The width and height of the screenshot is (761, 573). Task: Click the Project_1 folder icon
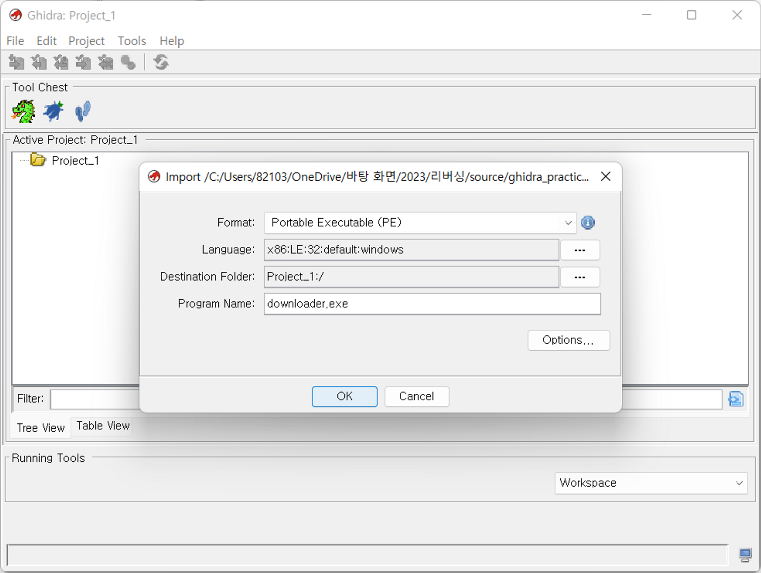[38, 160]
